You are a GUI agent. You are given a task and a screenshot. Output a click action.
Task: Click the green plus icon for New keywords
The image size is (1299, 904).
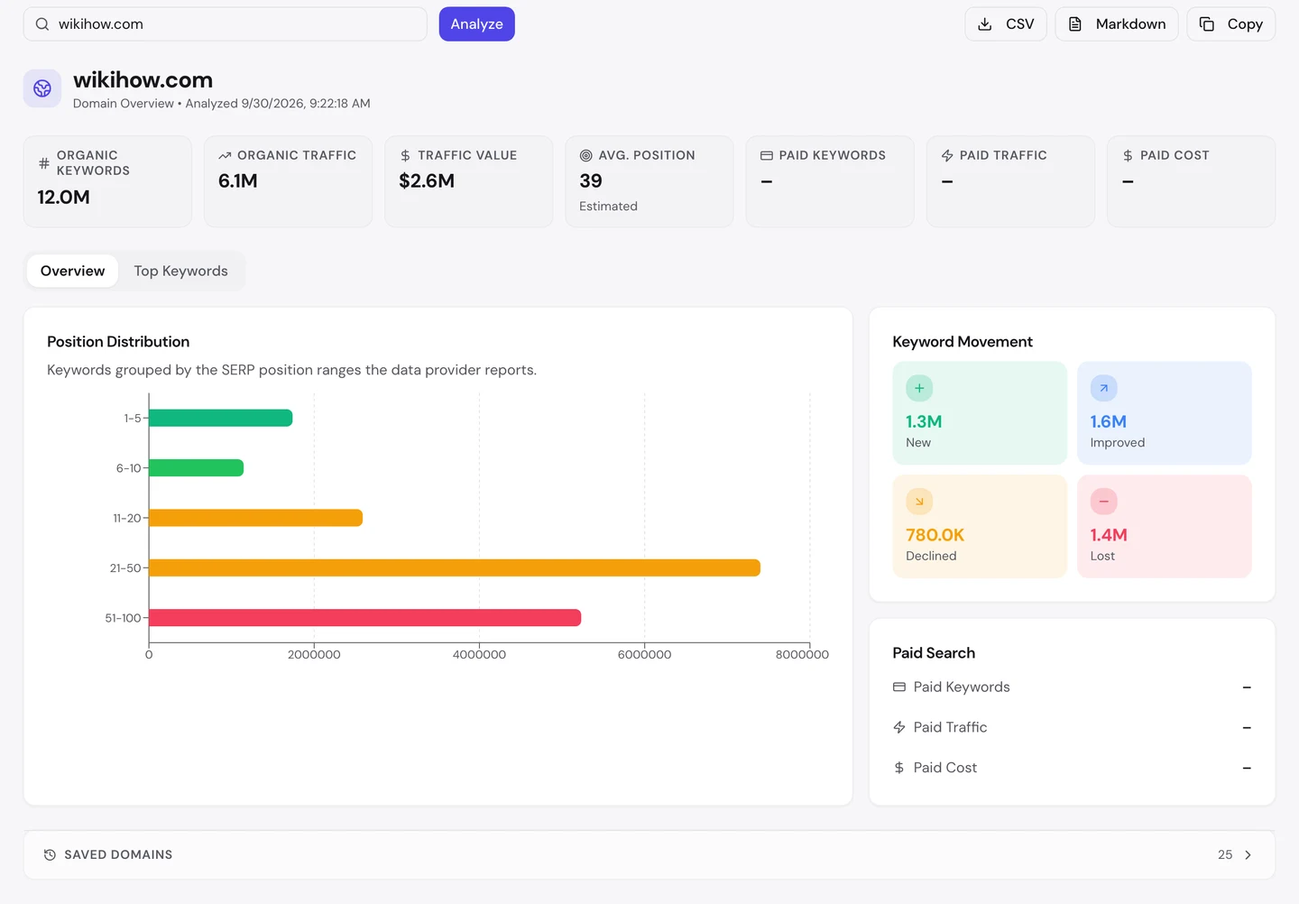(x=919, y=388)
